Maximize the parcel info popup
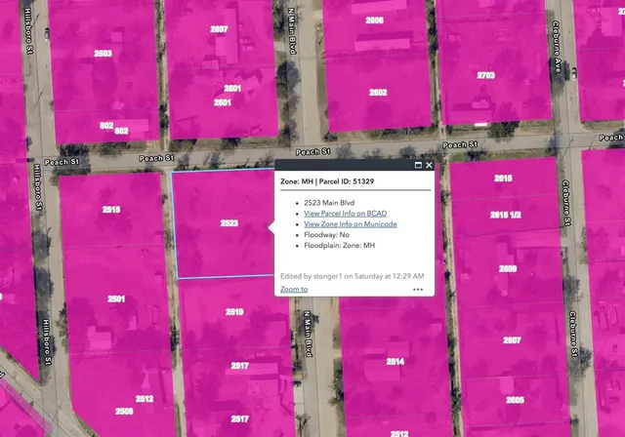 point(418,166)
